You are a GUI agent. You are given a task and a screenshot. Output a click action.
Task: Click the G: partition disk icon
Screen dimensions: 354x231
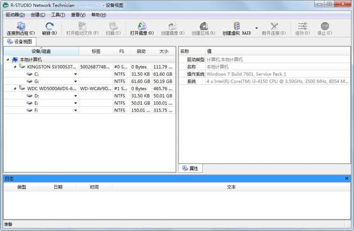click(x=29, y=81)
